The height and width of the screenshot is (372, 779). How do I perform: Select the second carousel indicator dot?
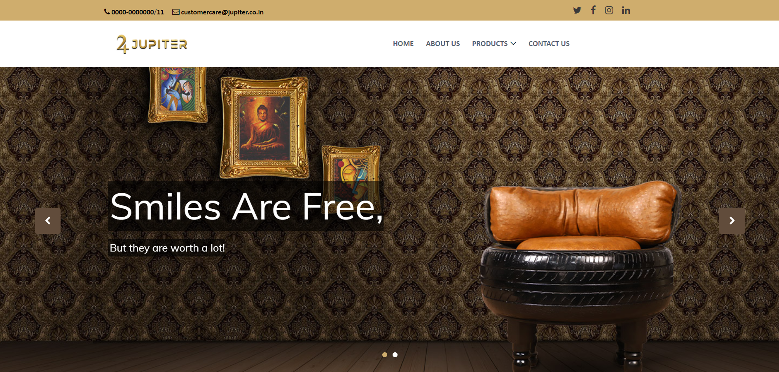pos(395,355)
